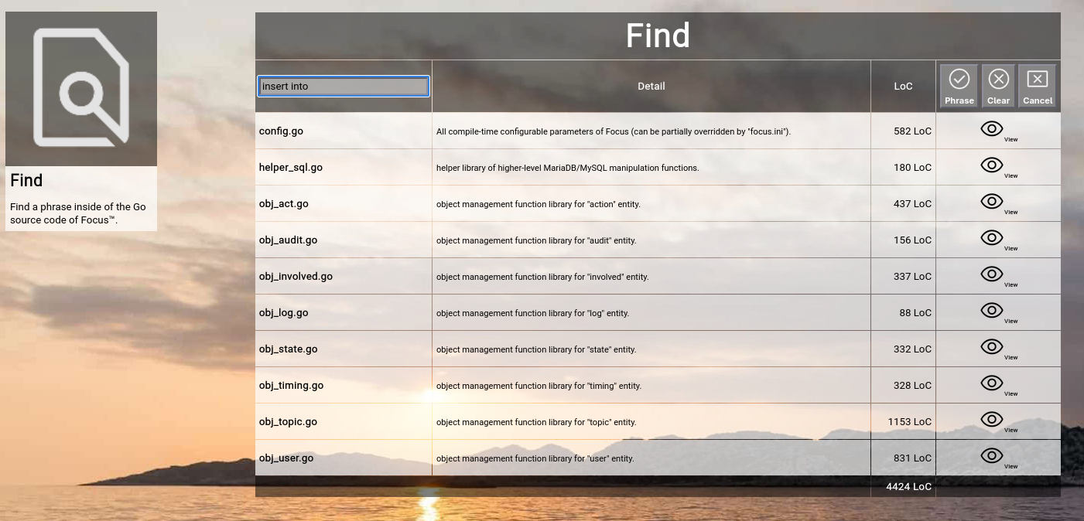Click the large Find document-search icon
The image size is (1084, 521).
(81, 88)
